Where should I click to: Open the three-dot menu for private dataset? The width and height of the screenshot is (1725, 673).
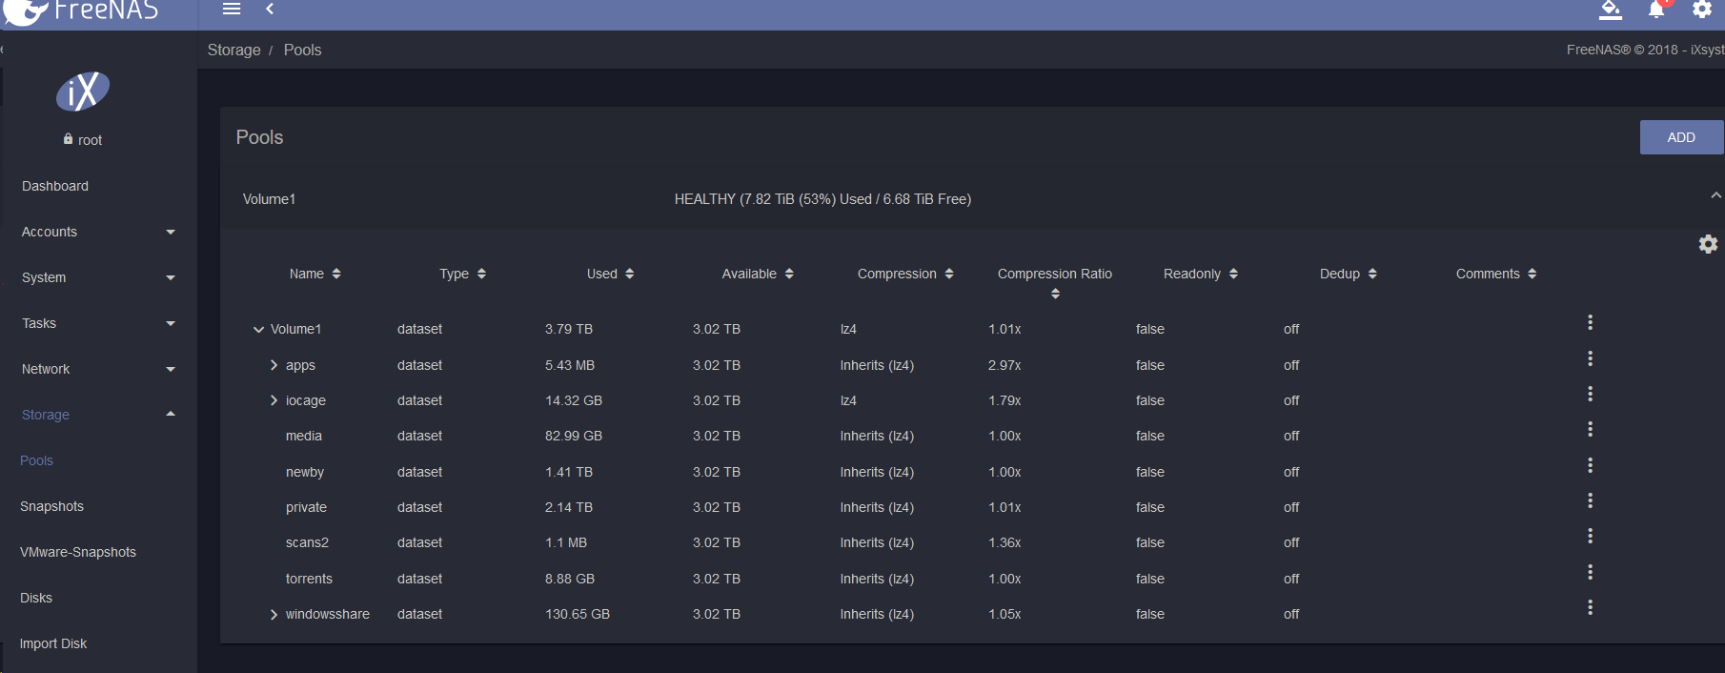pos(1590,500)
